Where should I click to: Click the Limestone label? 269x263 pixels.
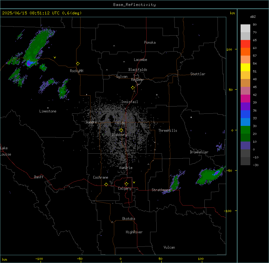click(48, 111)
